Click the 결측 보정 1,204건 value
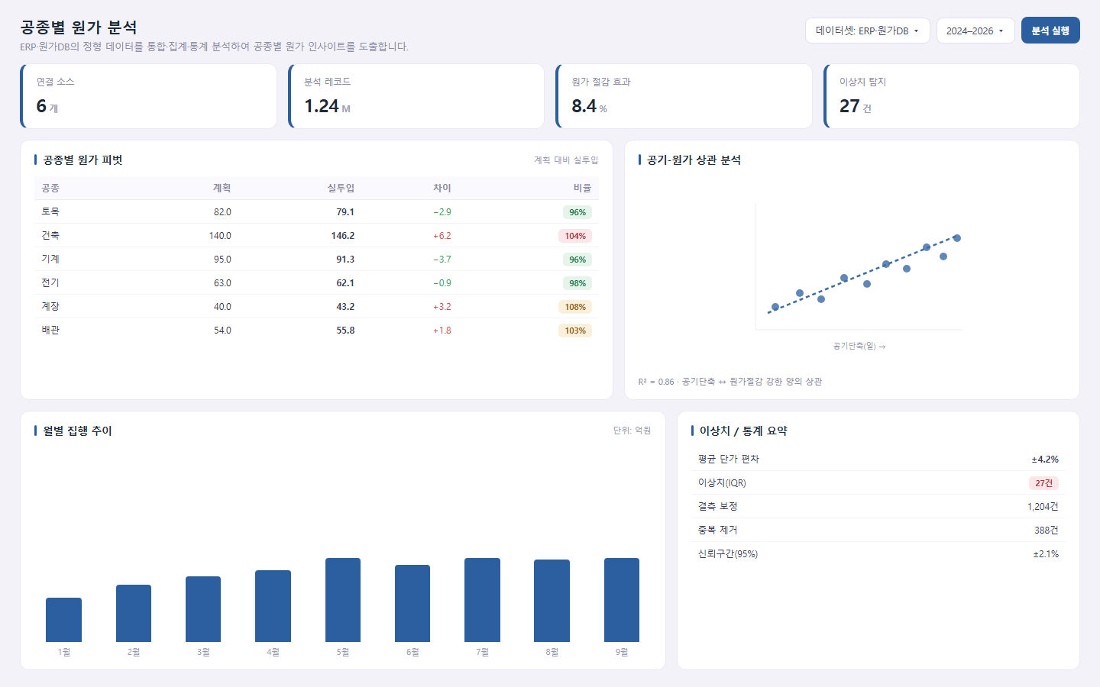The width and height of the screenshot is (1100, 687). (1043, 507)
